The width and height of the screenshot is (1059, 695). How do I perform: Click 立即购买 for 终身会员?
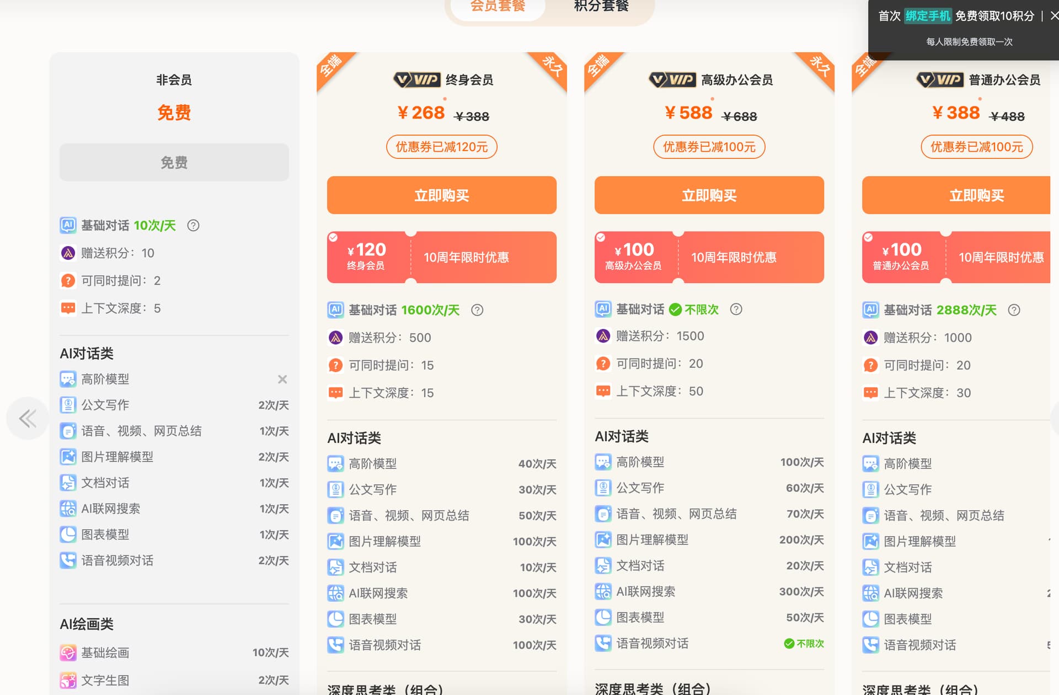point(441,195)
